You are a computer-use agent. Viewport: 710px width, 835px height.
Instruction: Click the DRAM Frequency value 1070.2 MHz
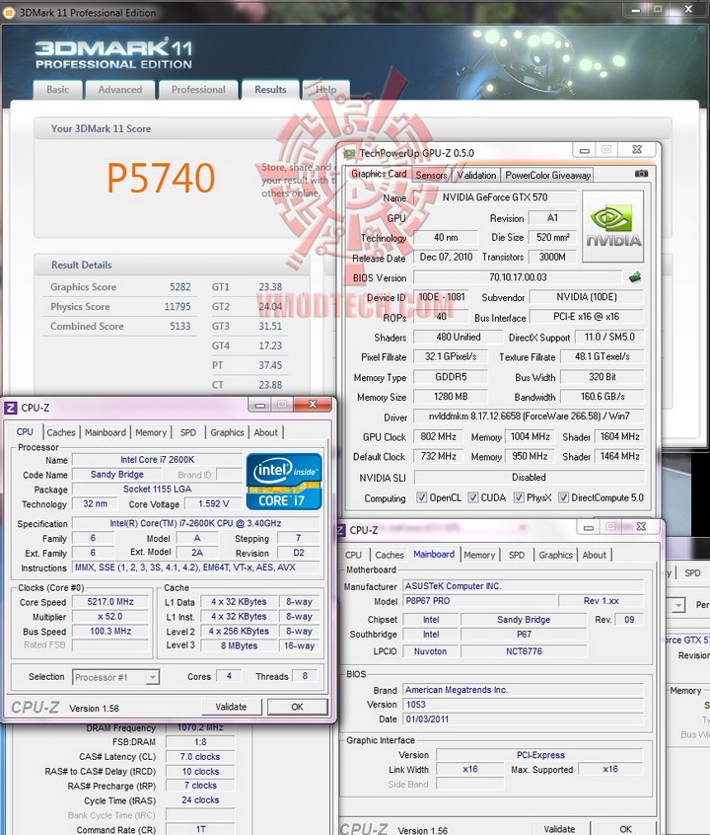click(x=200, y=727)
